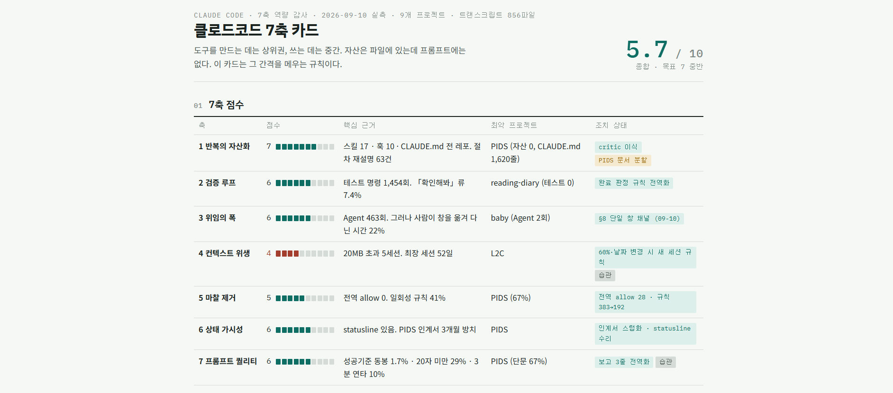Click the '조치 상태' column header
This screenshot has height=393, width=893.
[x=611, y=125]
